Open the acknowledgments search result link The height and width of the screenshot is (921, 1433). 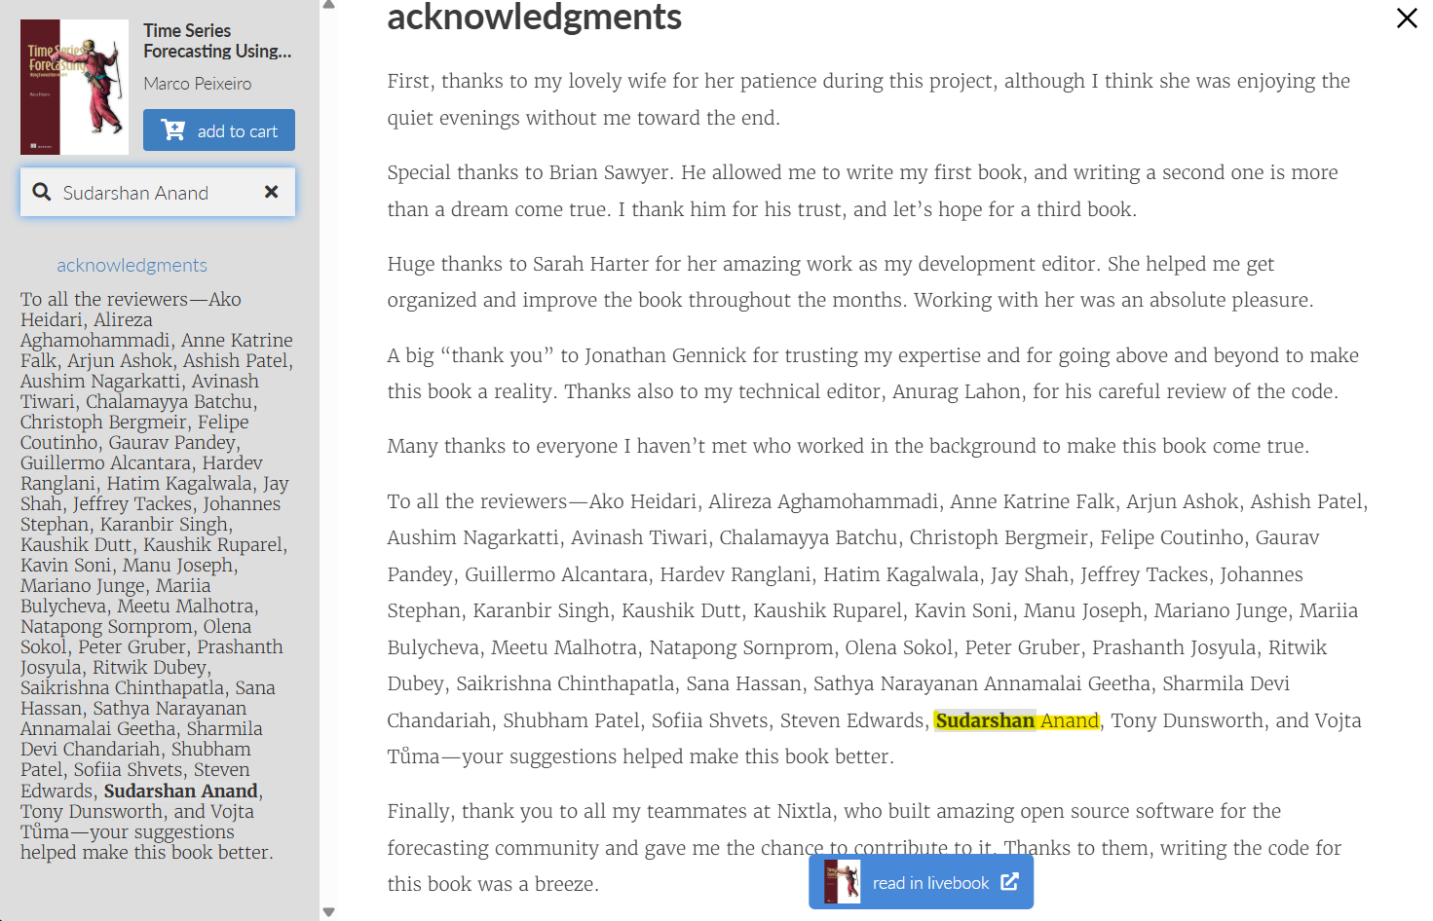[132, 265]
